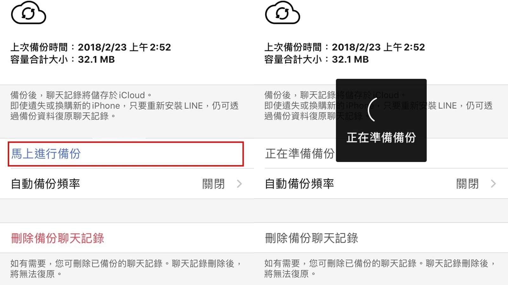Tap red 刪除備份聊天記錄 in left panel
508x285 pixels.
tap(57, 238)
